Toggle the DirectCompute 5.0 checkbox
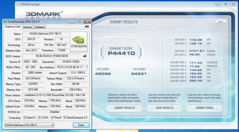The image size is (239, 132). tap(65, 118)
